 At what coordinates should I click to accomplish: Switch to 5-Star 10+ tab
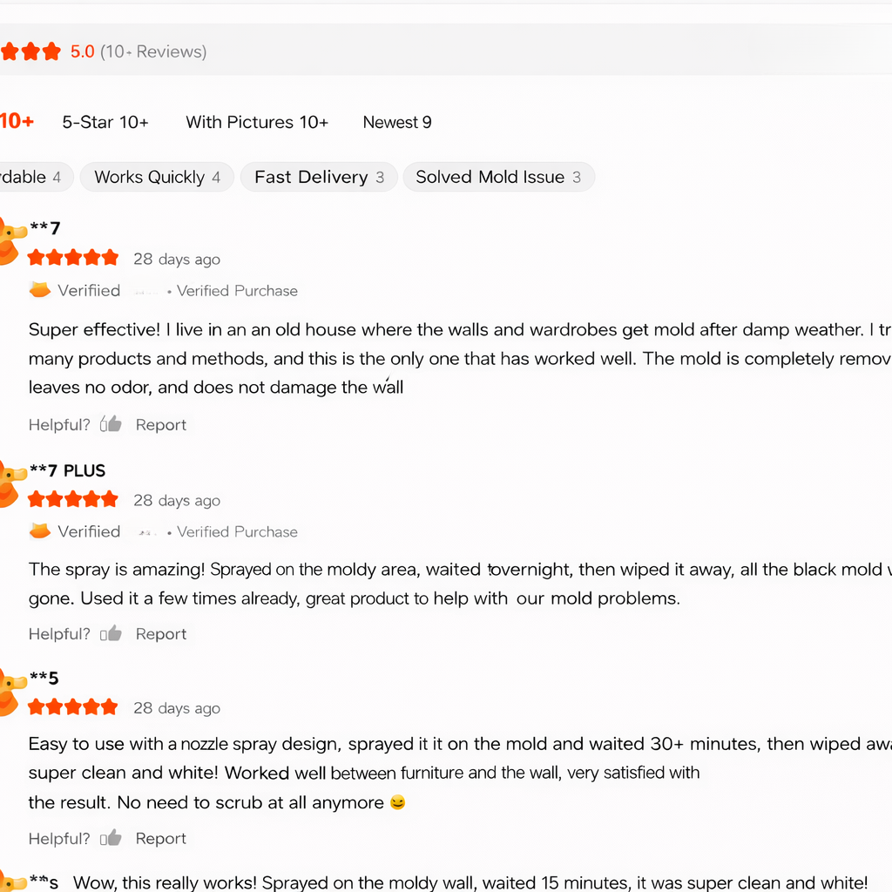pos(105,122)
